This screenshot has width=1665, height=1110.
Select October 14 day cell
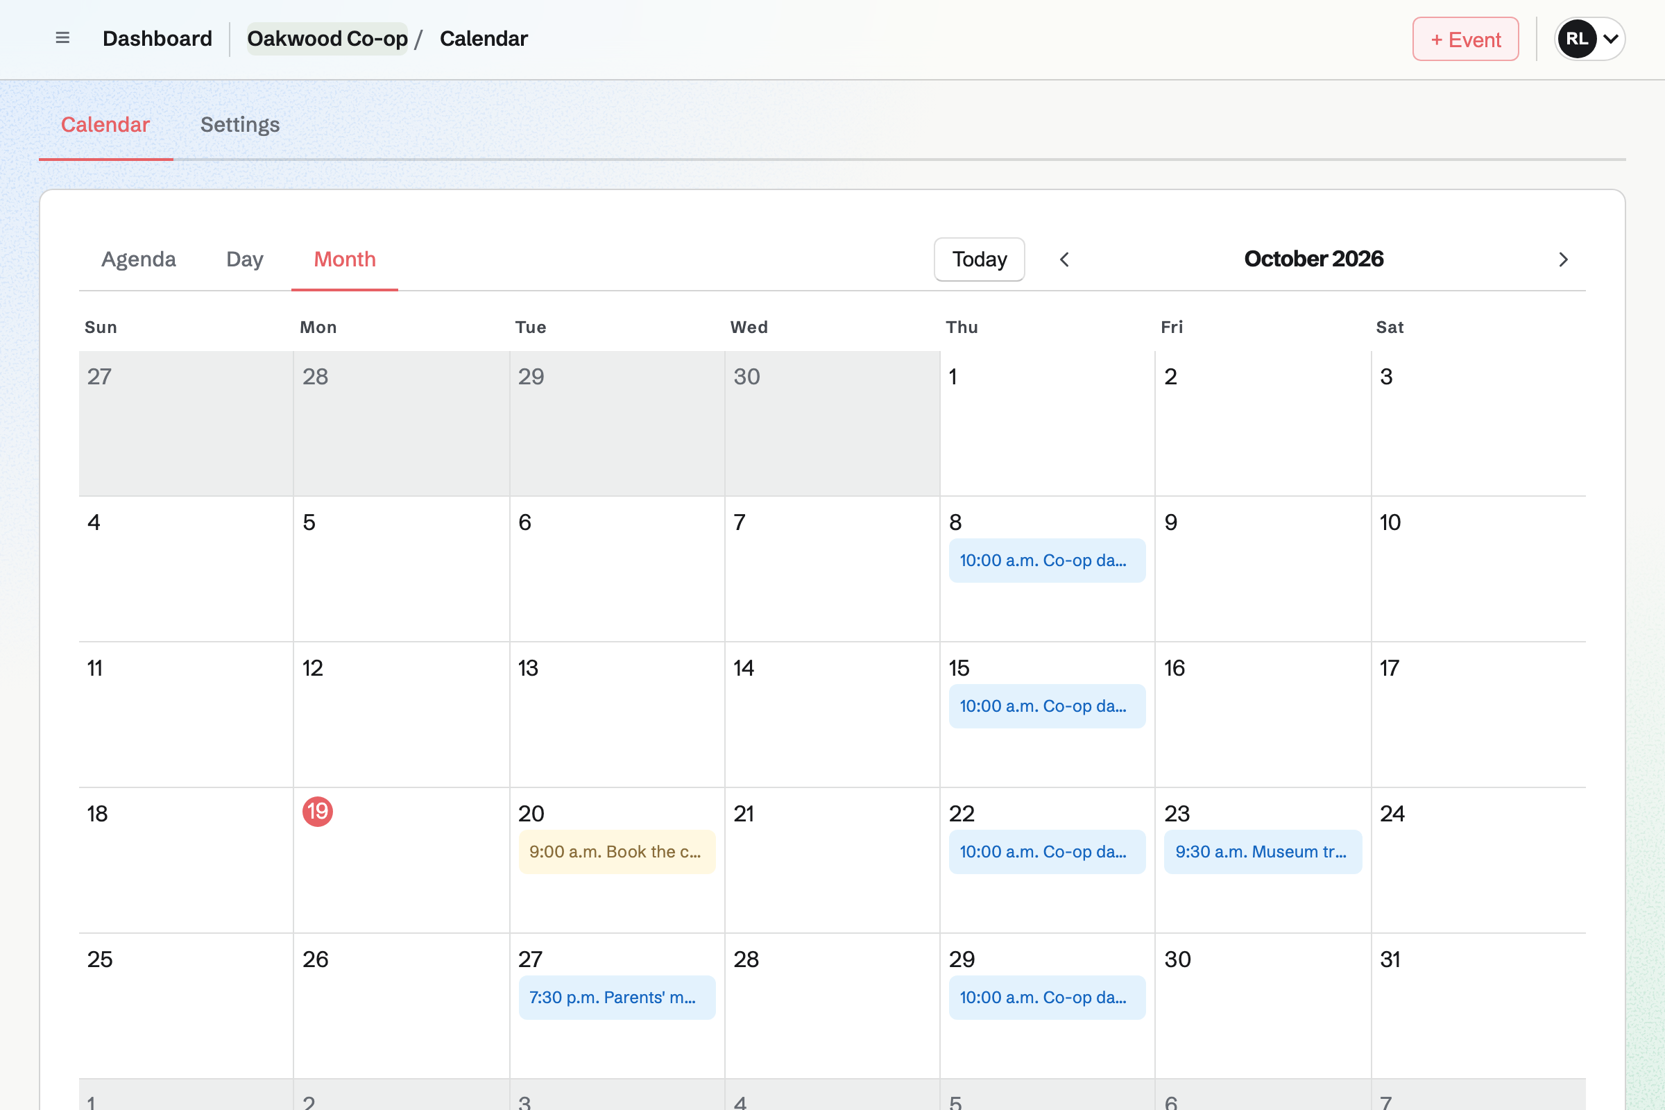[x=832, y=715]
